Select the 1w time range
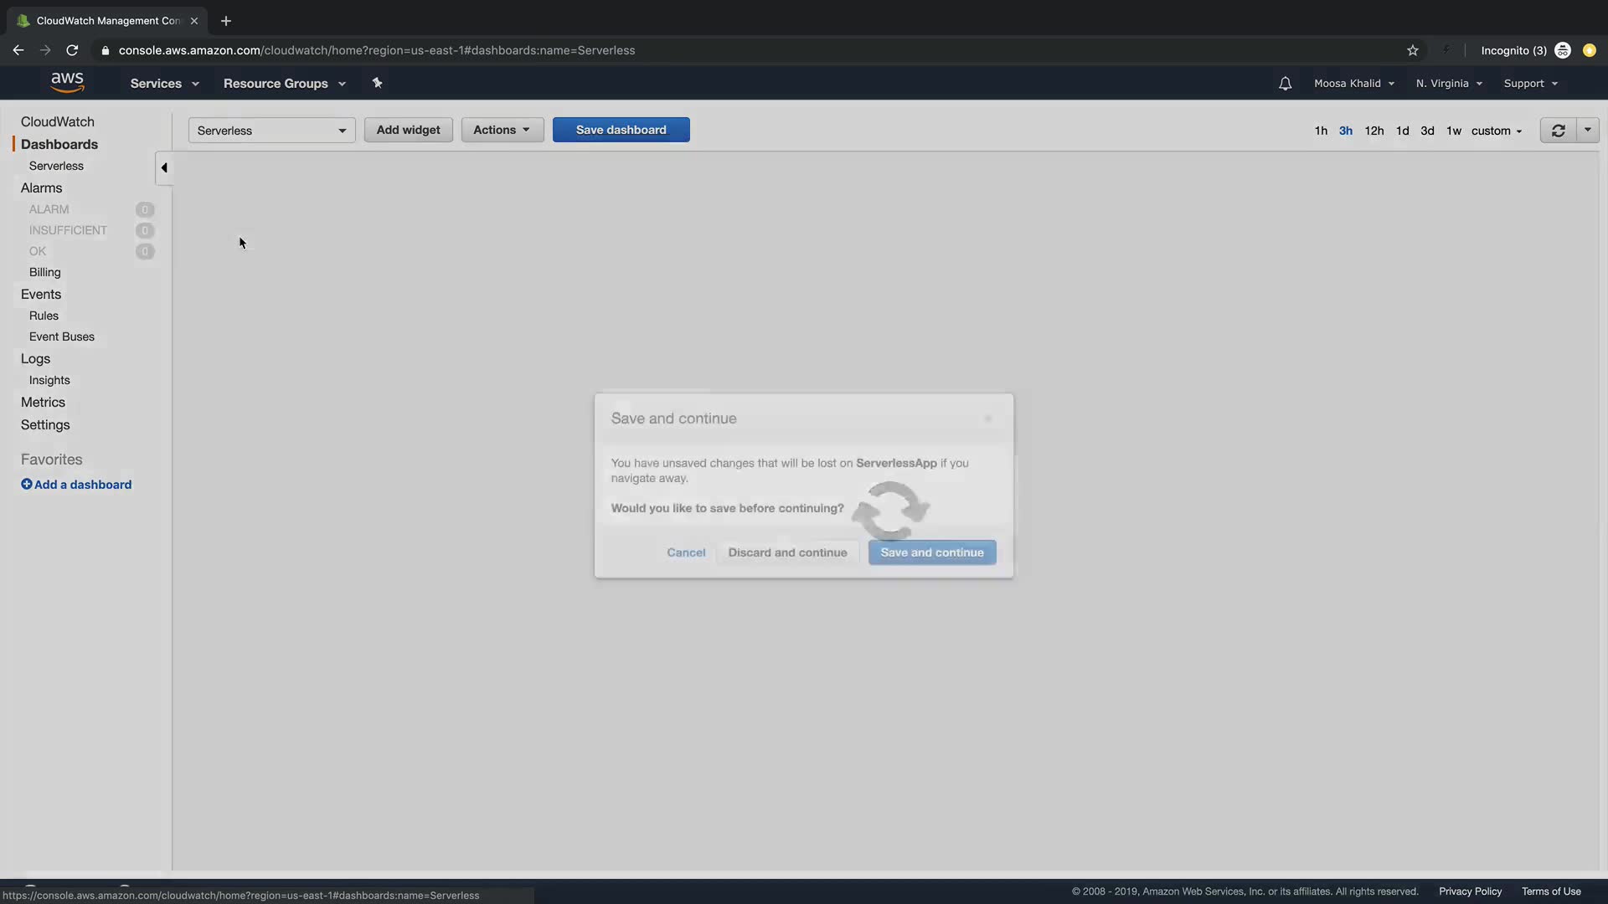The image size is (1608, 904). click(1453, 131)
